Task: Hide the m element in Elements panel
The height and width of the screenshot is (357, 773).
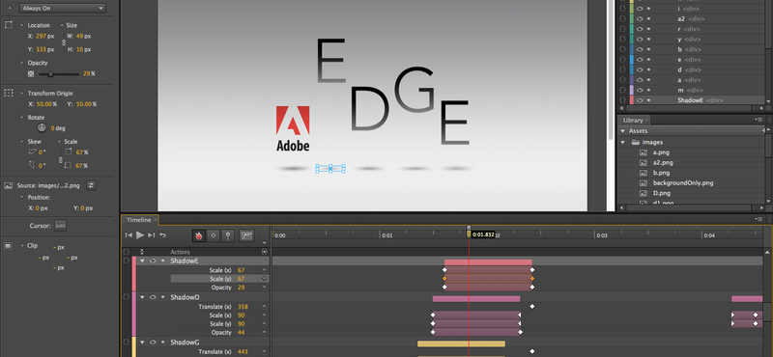Action: coord(641,90)
